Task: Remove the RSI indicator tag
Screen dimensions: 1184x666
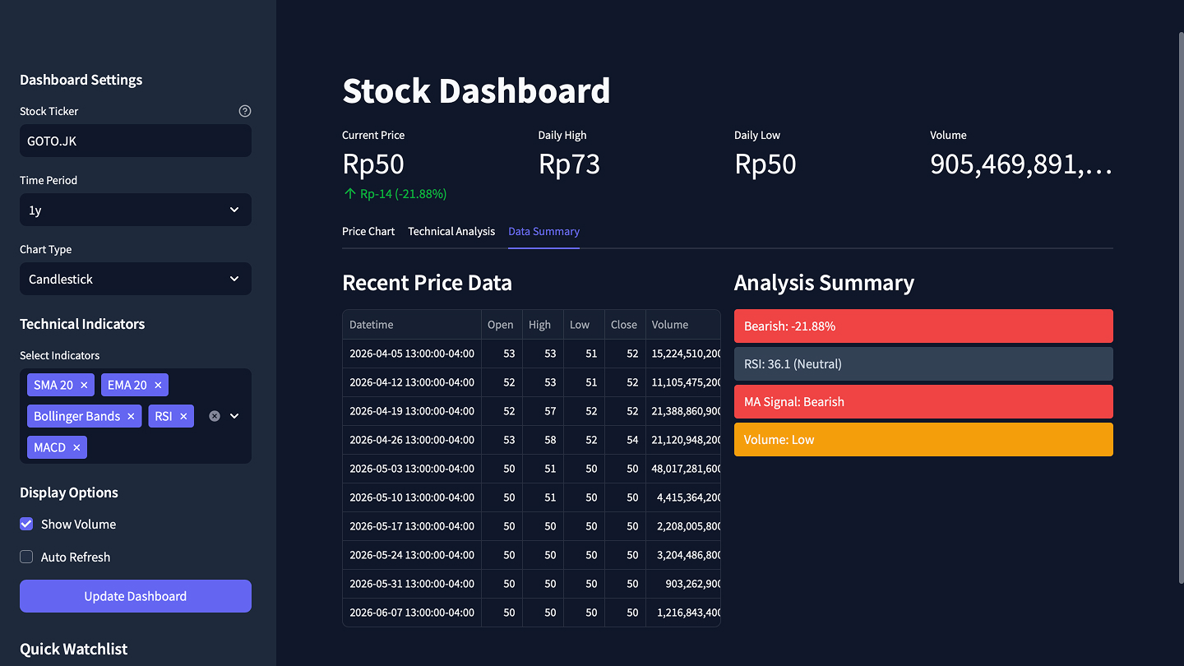Action: pos(183,416)
